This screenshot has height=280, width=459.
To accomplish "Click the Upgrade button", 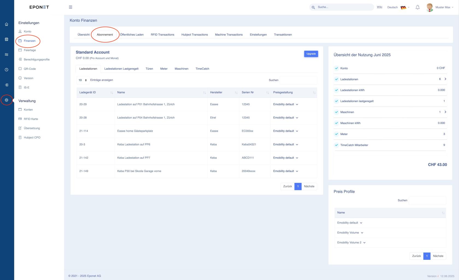I will [311, 54].
